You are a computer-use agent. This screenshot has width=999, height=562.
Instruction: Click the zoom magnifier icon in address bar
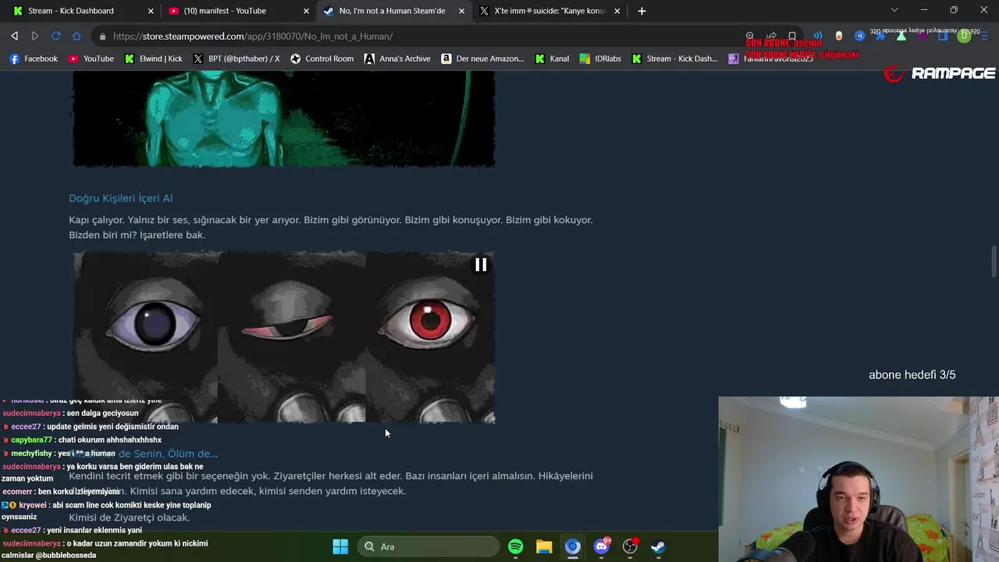[750, 36]
